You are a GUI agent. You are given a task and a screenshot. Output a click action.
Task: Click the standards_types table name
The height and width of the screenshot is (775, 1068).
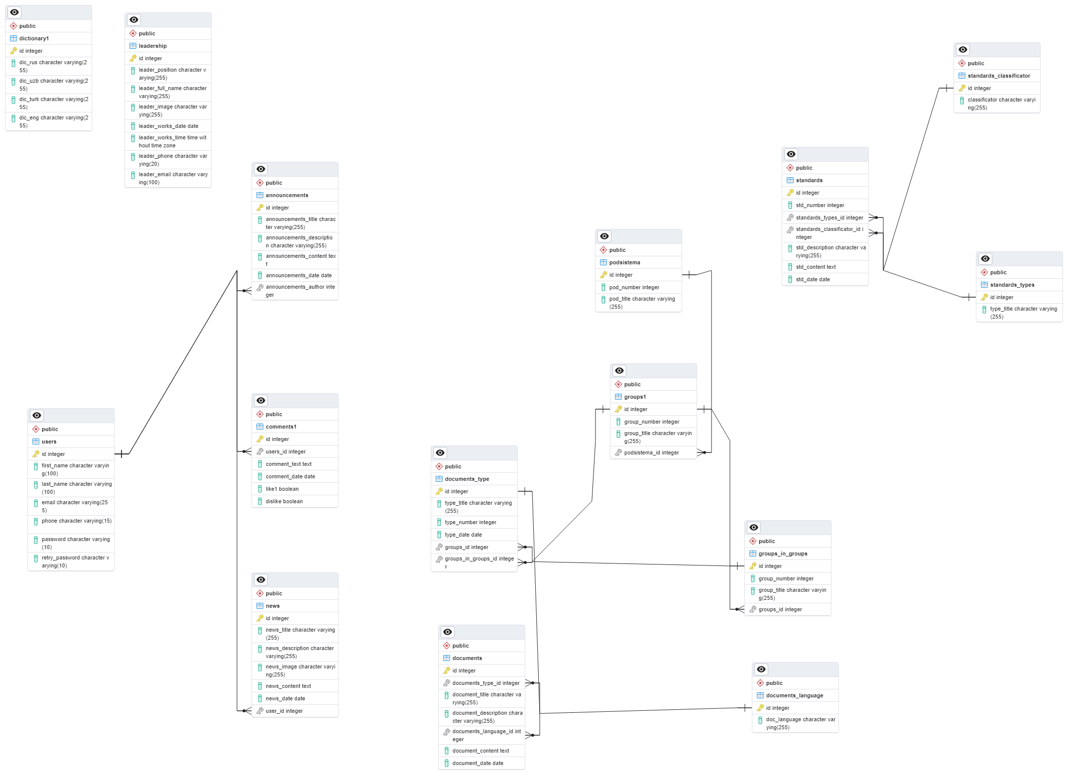1012,285
